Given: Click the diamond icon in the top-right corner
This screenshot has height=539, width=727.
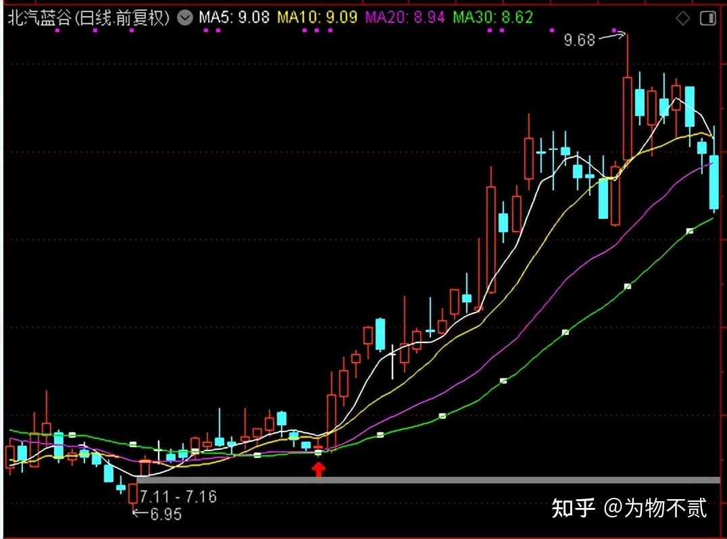Looking at the screenshot, I should click(x=684, y=18).
